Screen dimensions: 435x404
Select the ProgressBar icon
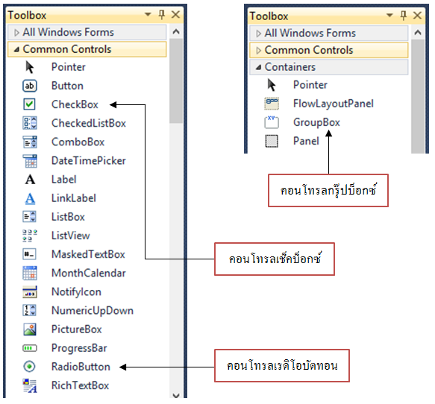(x=29, y=348)
